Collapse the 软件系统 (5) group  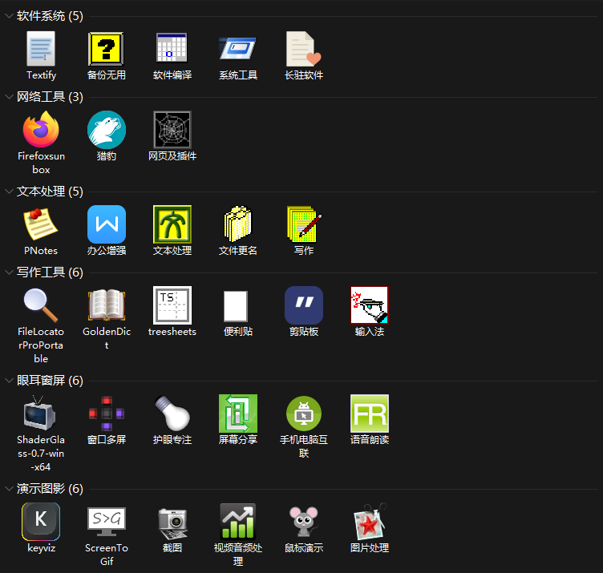coord(9,16)
